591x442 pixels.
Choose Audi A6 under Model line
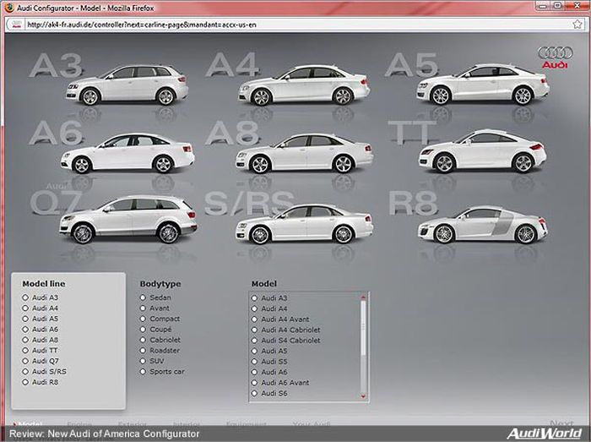click(x=40, y=330)
